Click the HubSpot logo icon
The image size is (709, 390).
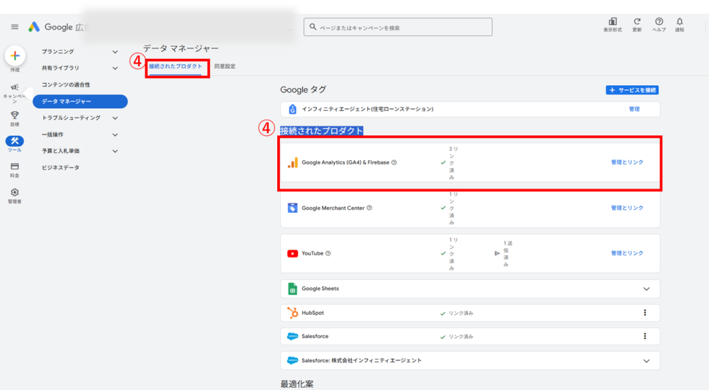[293, 313]
